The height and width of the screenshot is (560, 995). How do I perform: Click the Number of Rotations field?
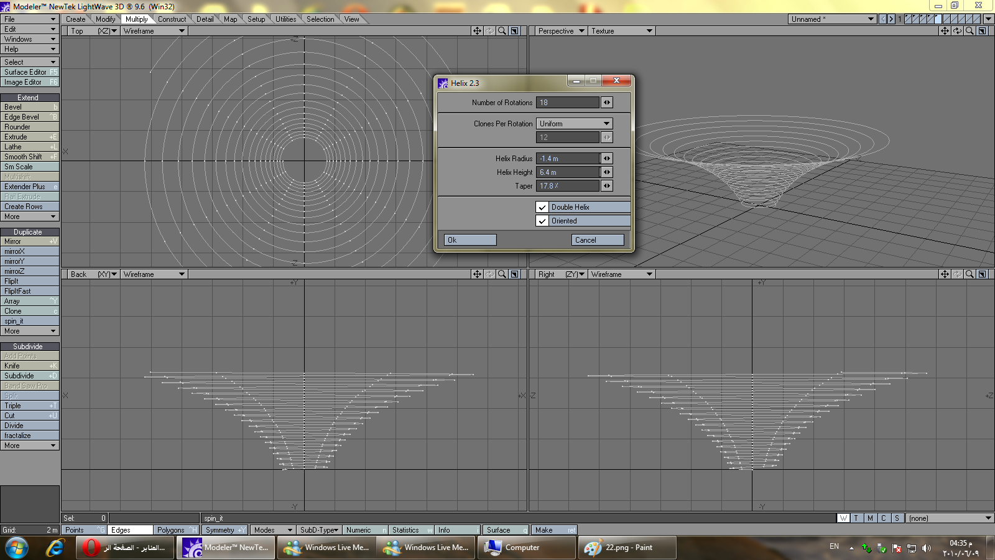click(568, 102)
